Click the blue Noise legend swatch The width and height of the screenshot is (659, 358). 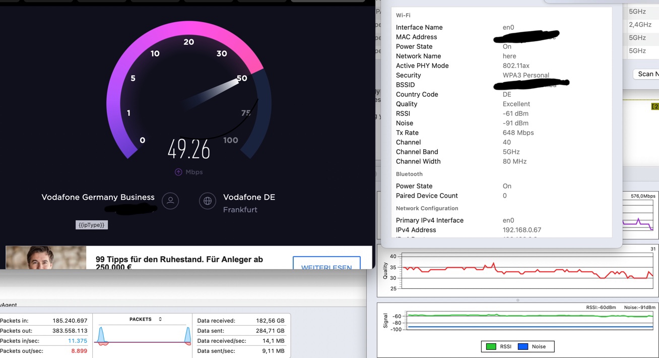point(523,346)
